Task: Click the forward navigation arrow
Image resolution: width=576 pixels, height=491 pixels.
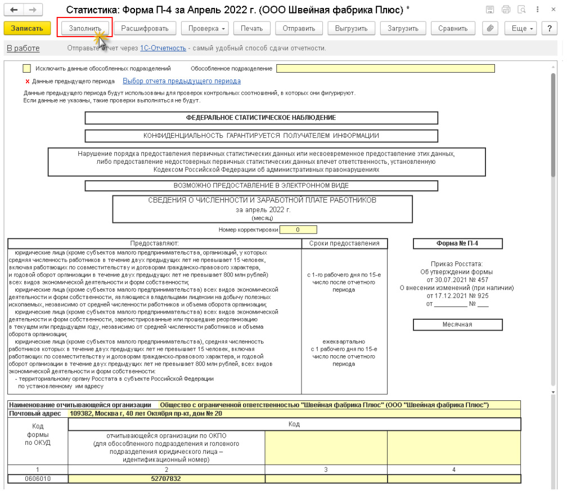Action: pyautogui.click(x=33, y=11)
